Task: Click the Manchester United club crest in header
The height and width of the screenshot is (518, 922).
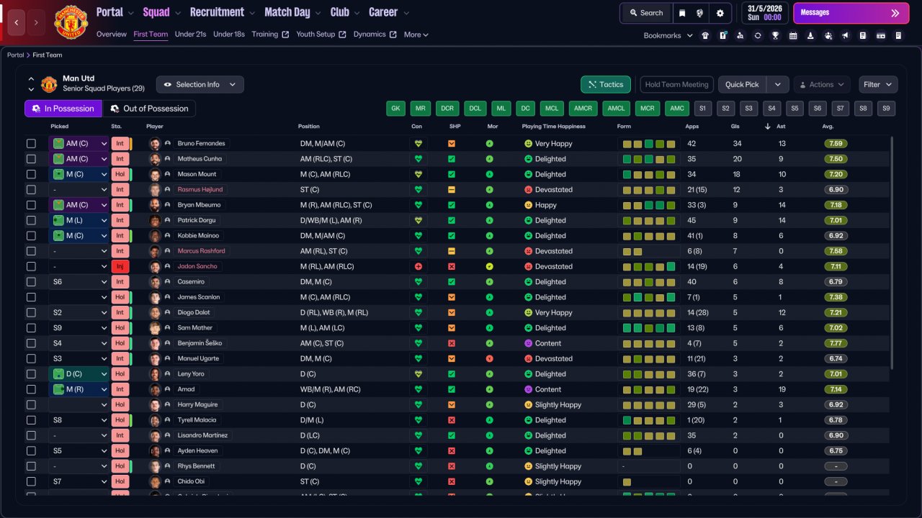Action: (x=71, y=22)
